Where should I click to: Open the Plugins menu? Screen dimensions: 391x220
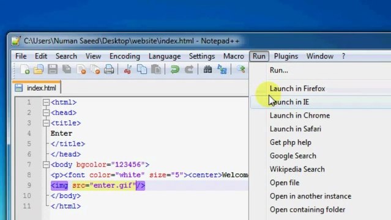pos(286,56)
